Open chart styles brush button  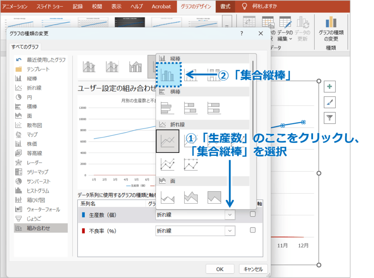pos(330,102)
